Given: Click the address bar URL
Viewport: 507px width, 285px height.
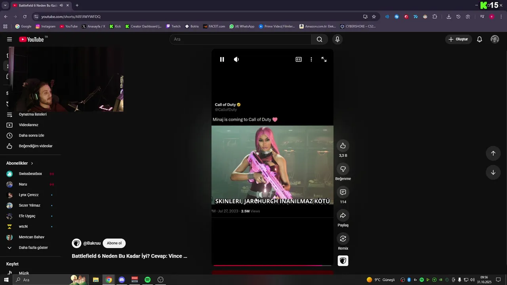Looking at the screenshot, I should [71, 17].
